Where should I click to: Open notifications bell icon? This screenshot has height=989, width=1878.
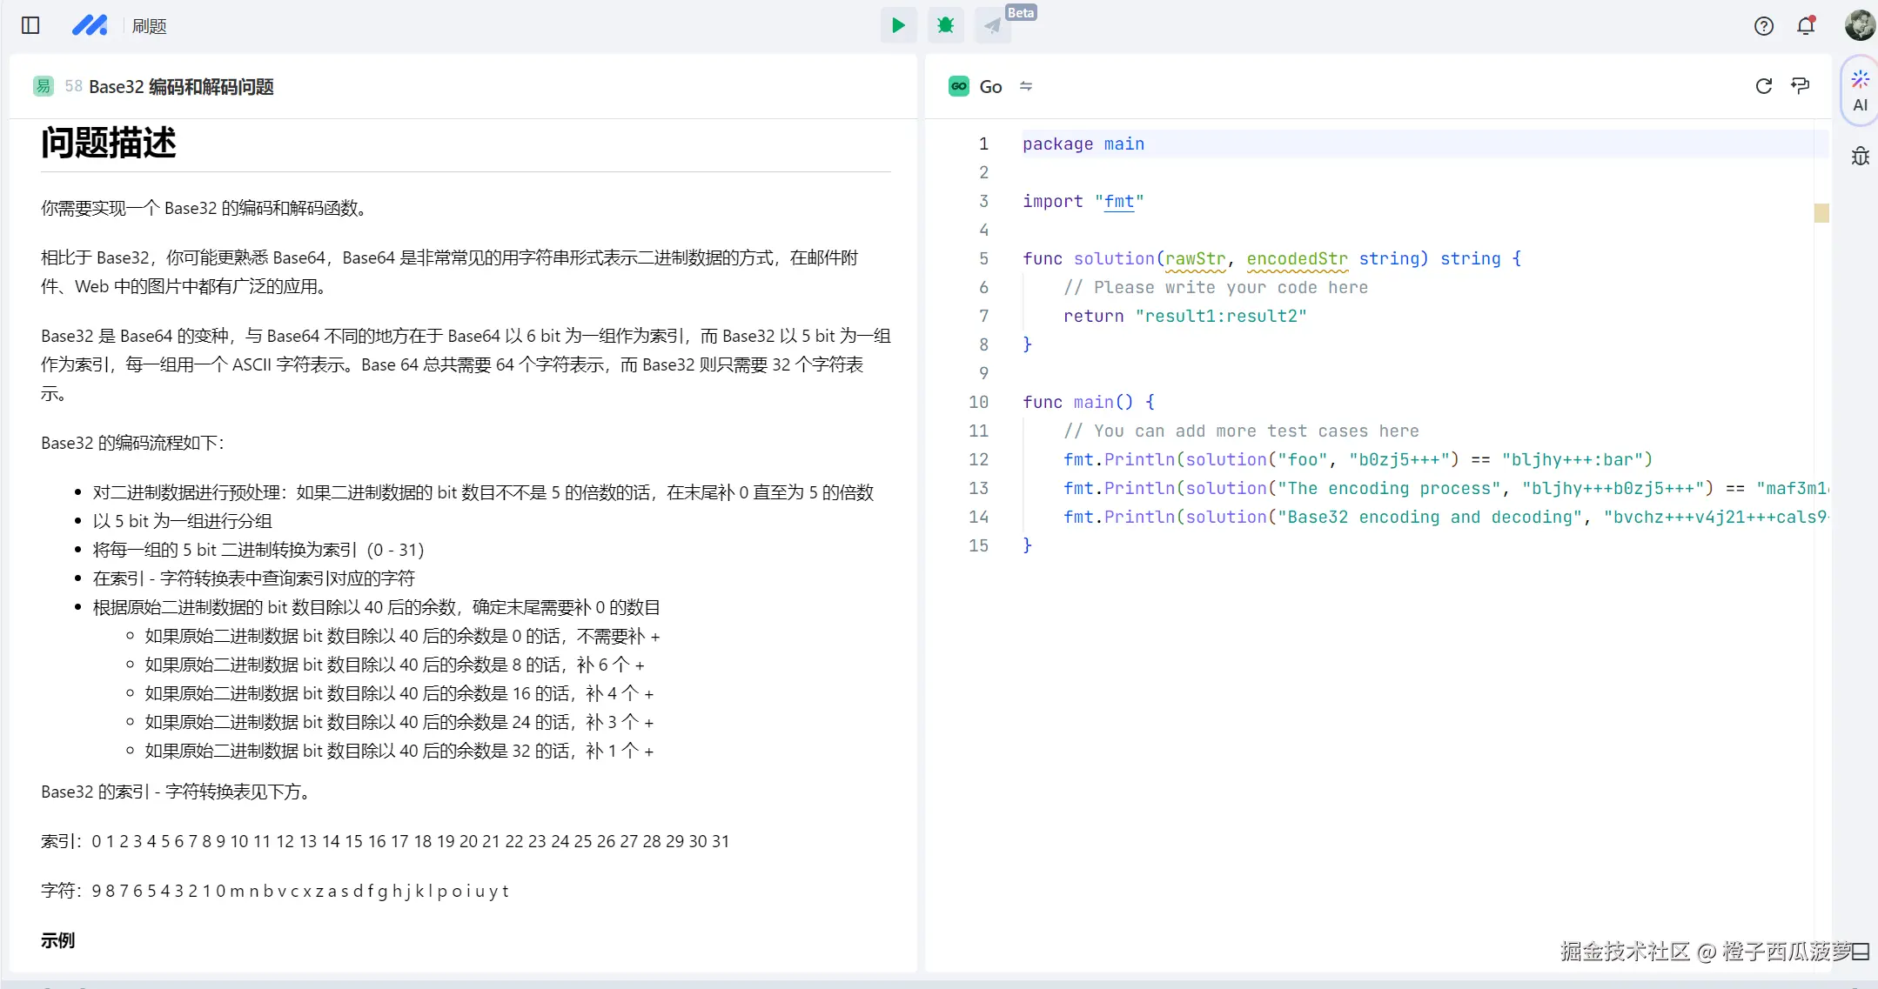pyautogui.click(x=1807, y=25)
